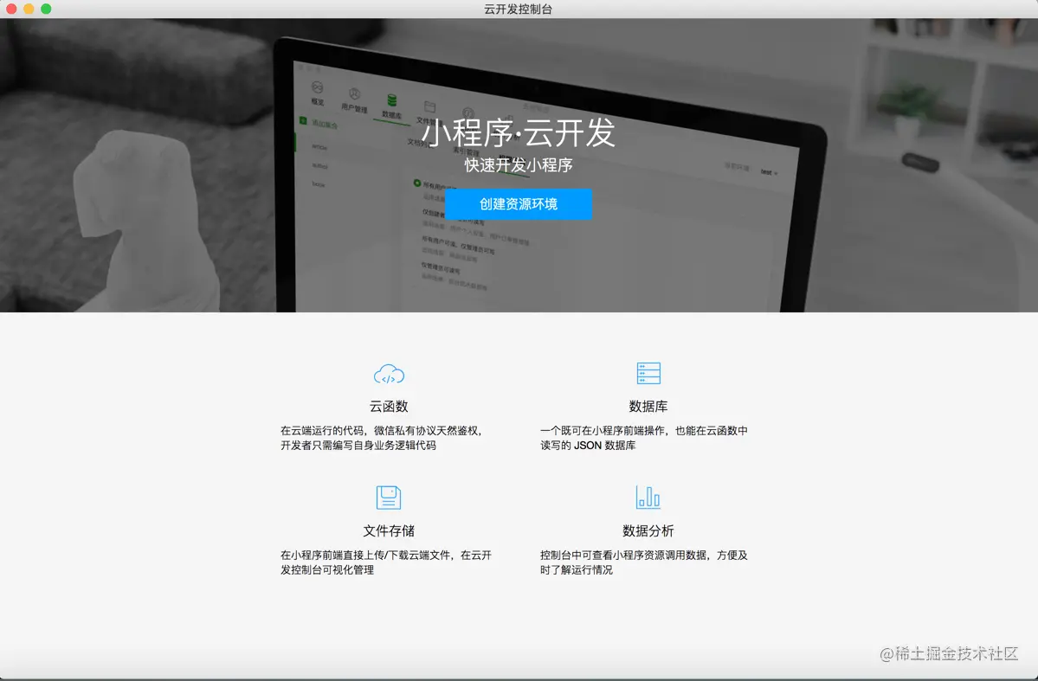The image size is (1038, 681).
Task: Click the 稀土掘金技术社区 watermark
Action: (950, 654)
